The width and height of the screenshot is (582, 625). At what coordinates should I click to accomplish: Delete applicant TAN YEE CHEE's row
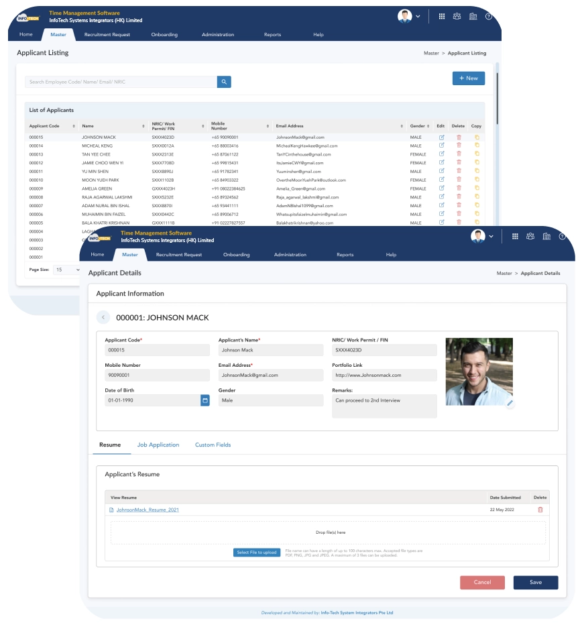pos(459,154)
